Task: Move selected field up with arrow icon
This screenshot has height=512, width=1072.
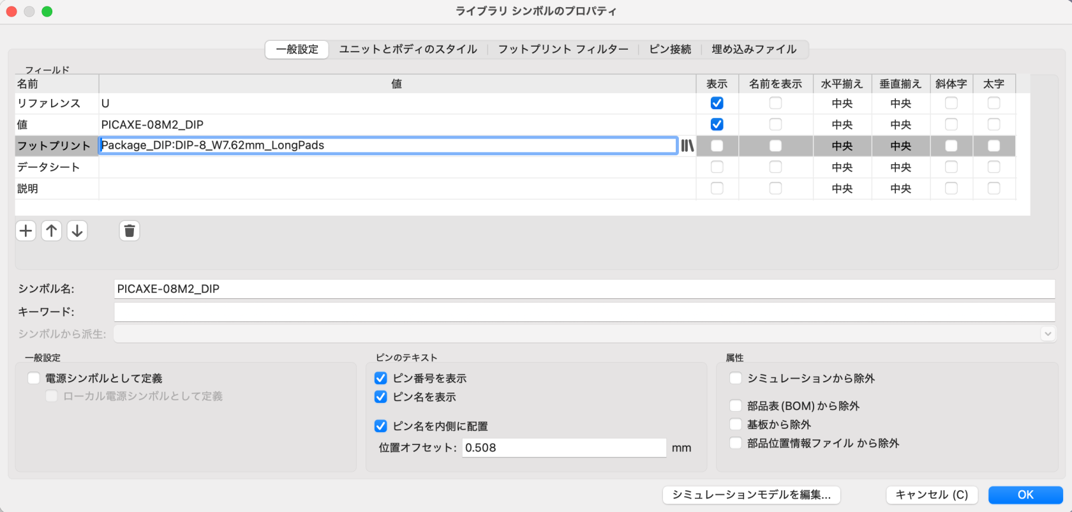Action: point(52,230)
